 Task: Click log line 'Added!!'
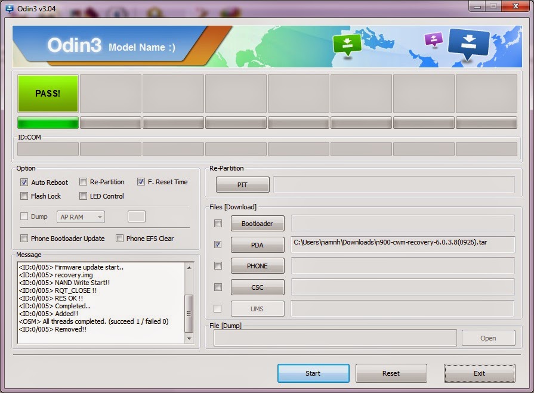[49, 314]
